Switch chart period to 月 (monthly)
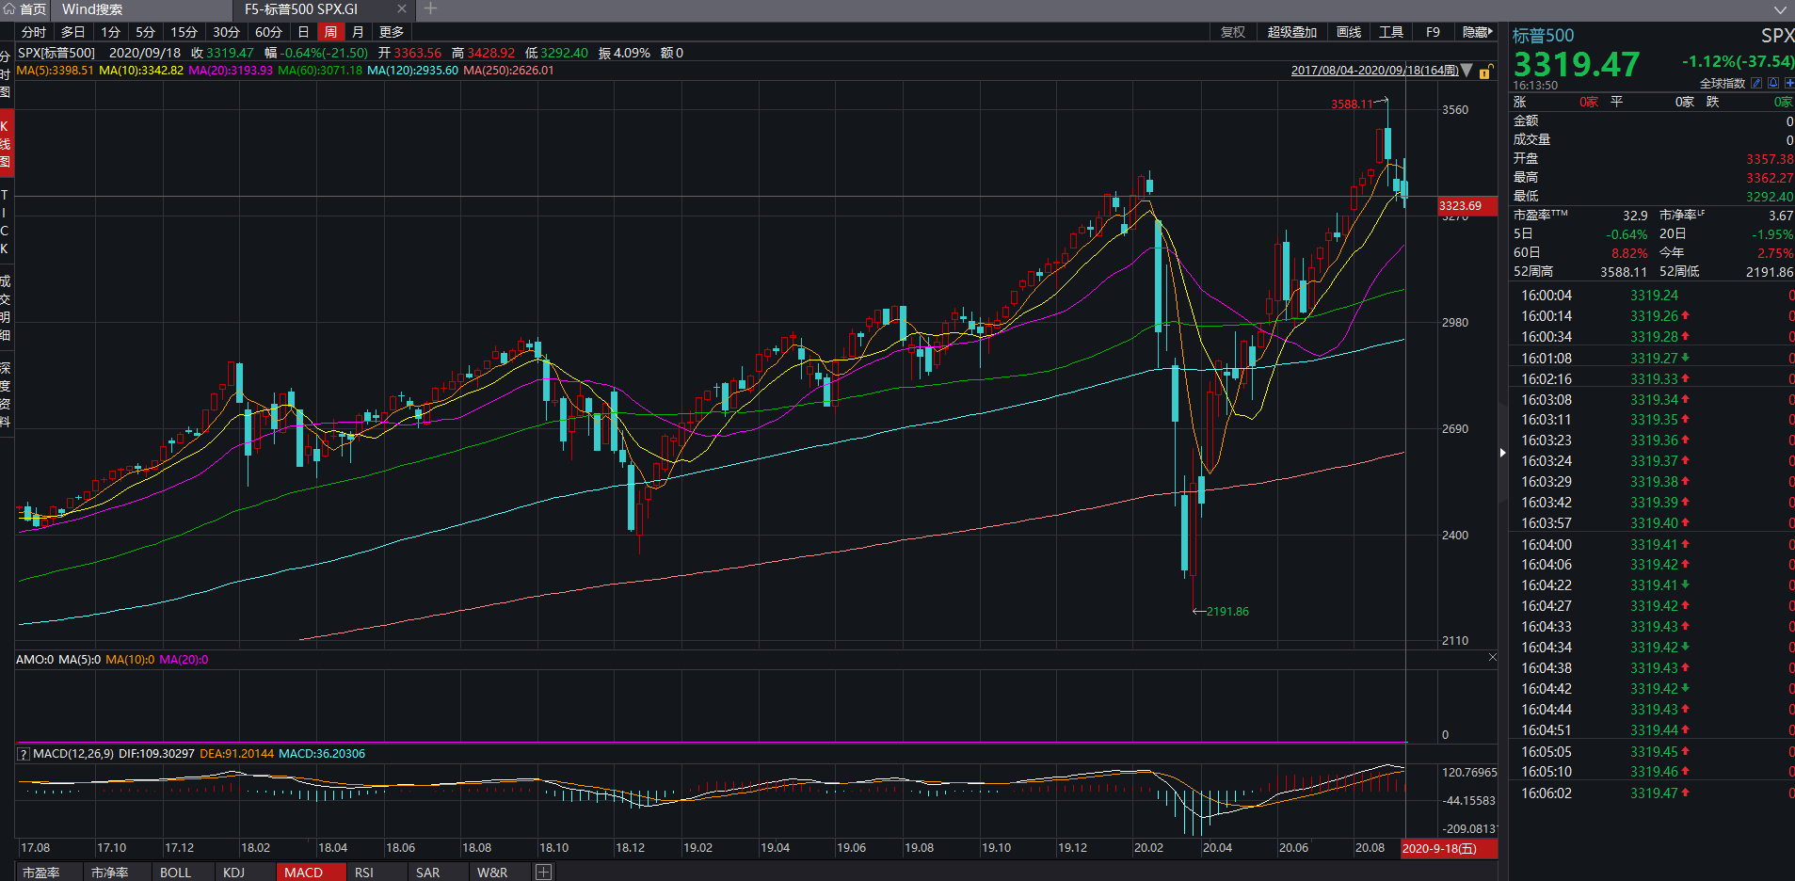The height and width of the screenshot is (881, 1795). click(x=358, y=32)
